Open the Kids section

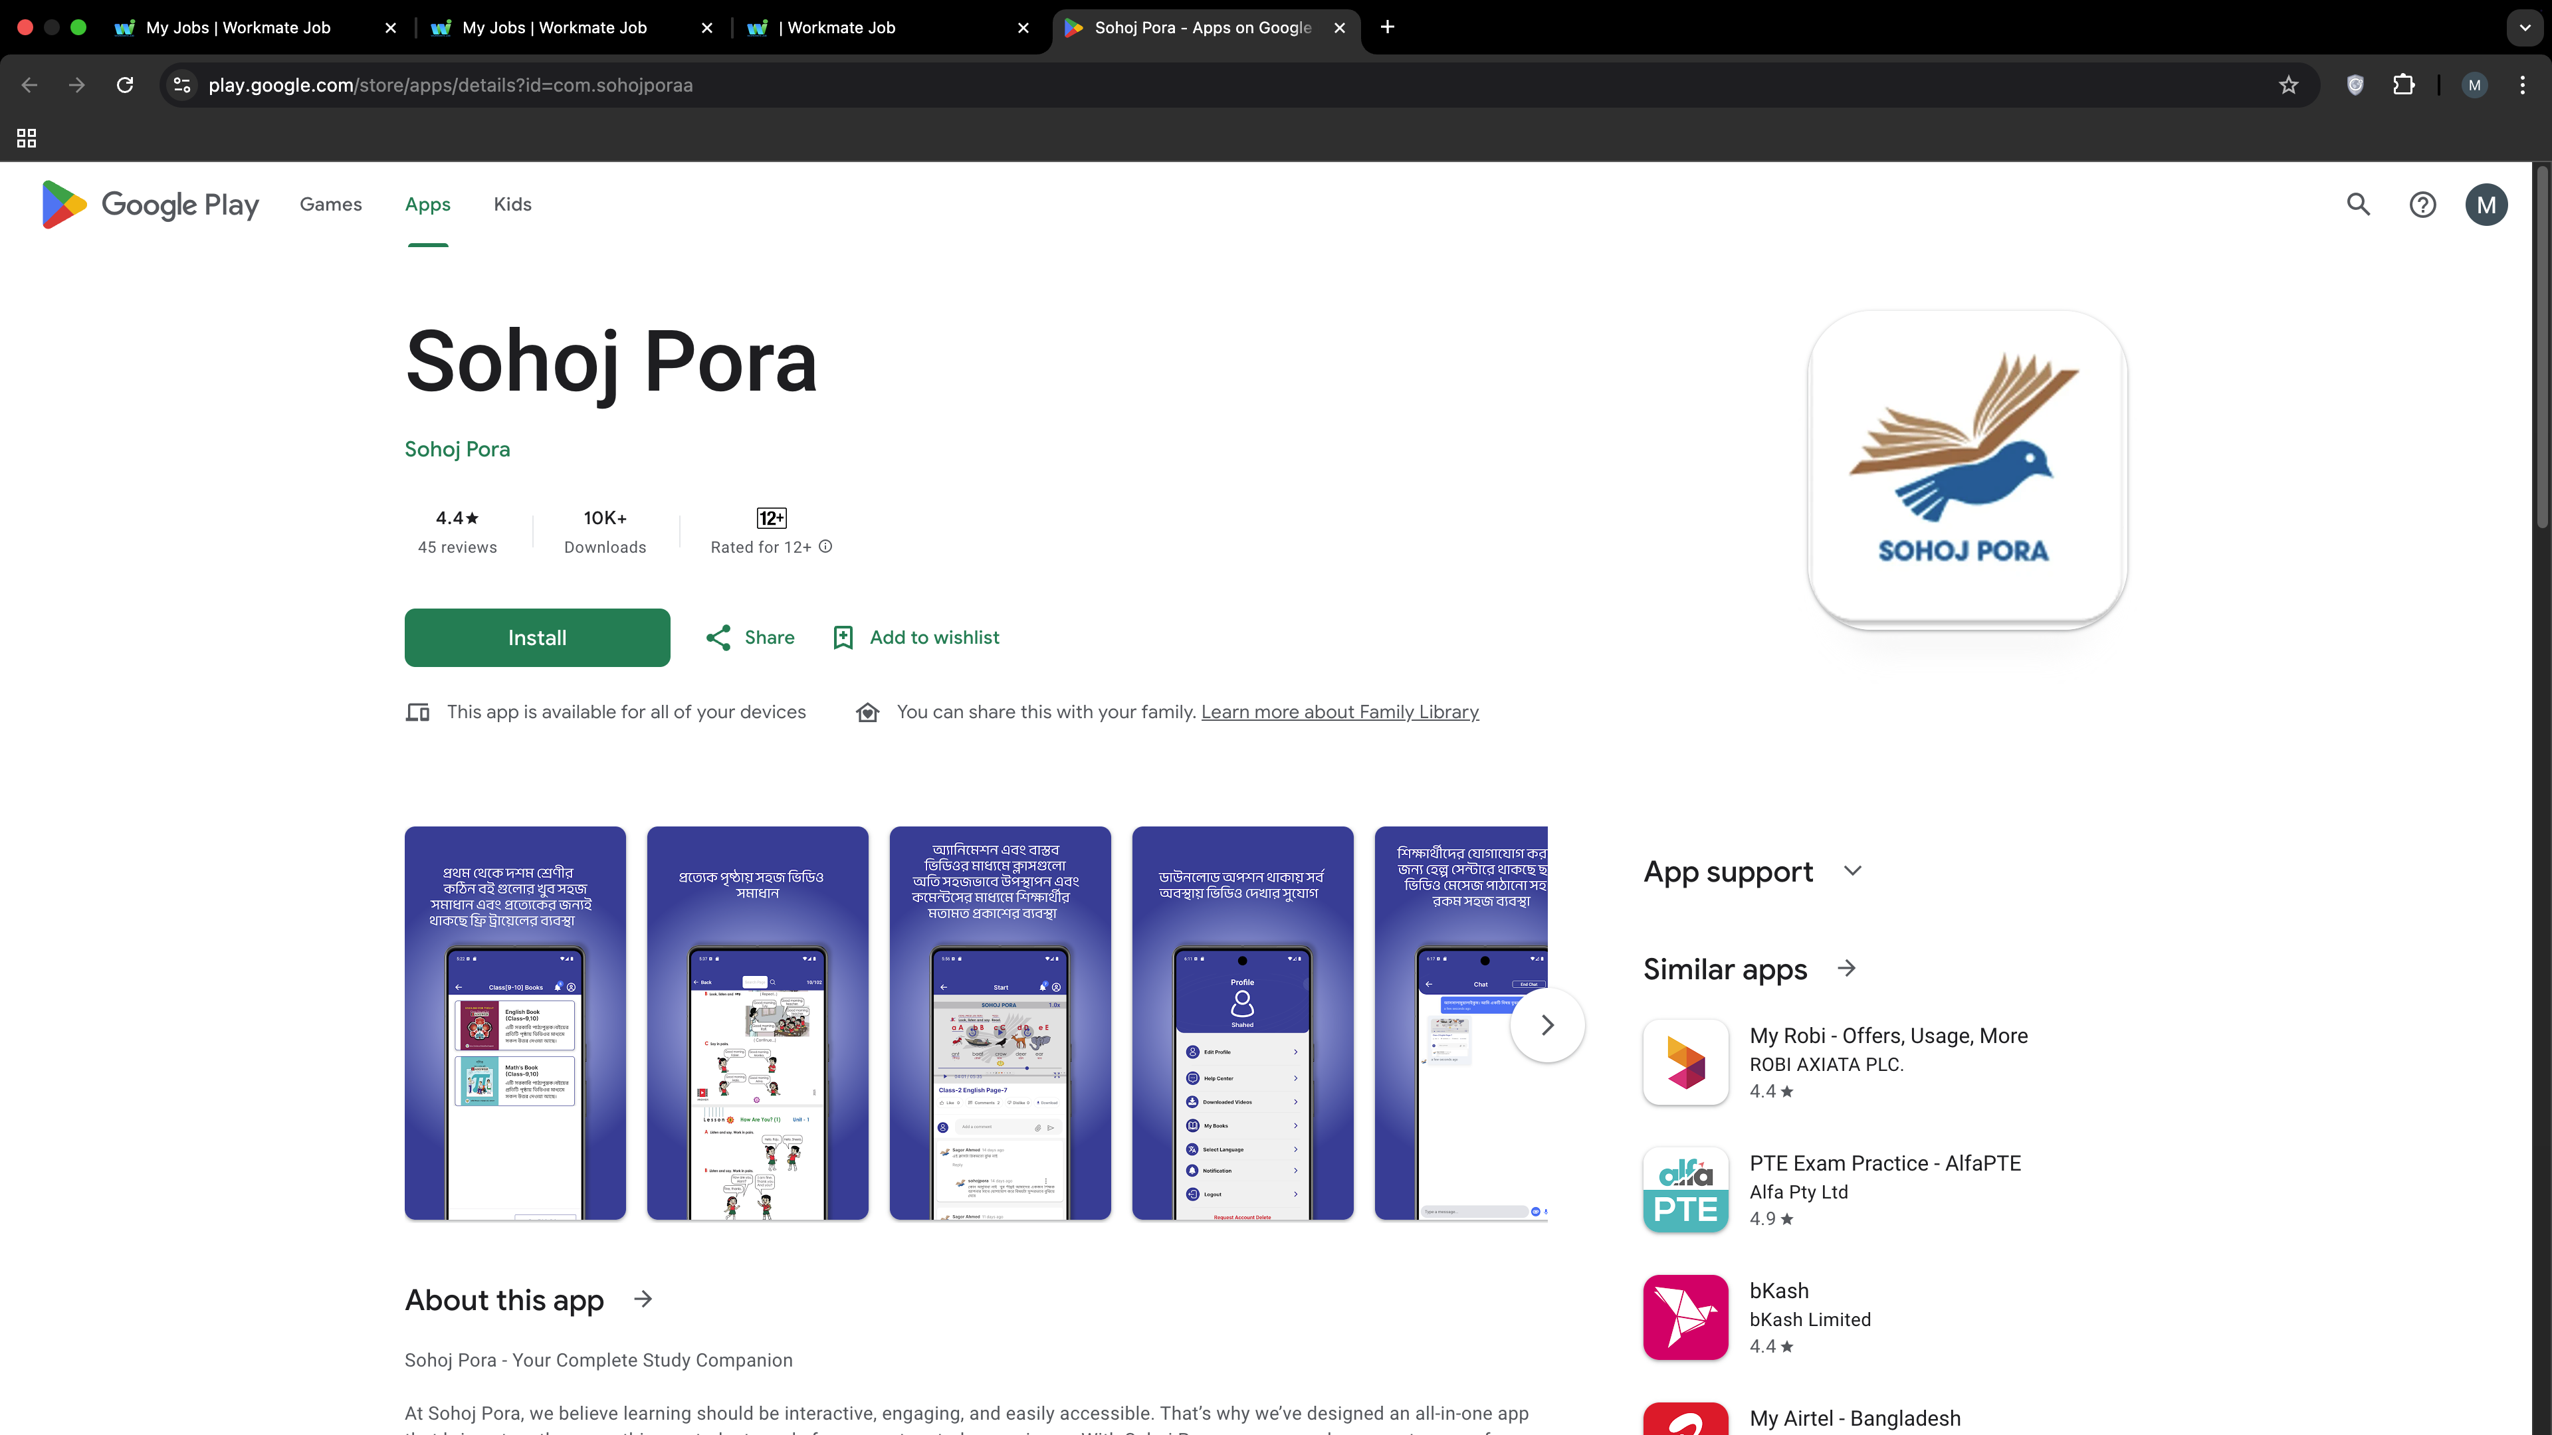tap(512, 204)
